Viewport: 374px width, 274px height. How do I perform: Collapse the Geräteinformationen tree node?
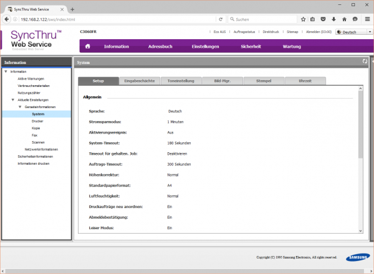[19, 107]
